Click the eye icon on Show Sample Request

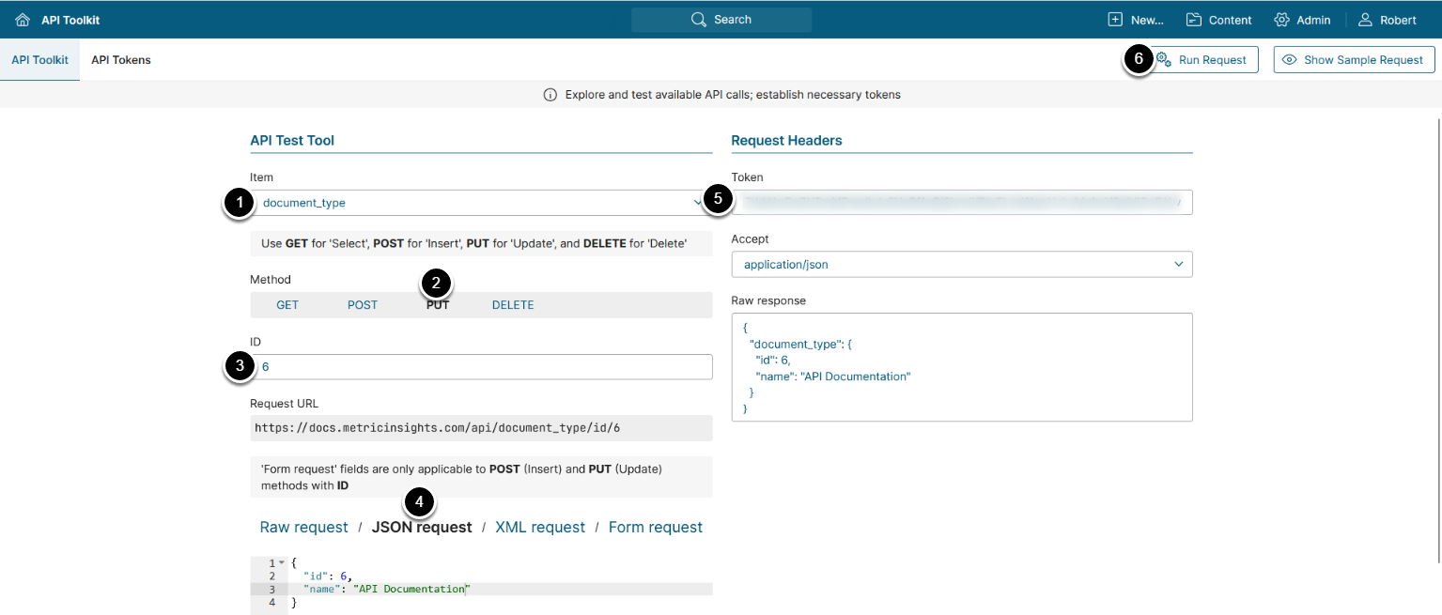pos(1290,60)
